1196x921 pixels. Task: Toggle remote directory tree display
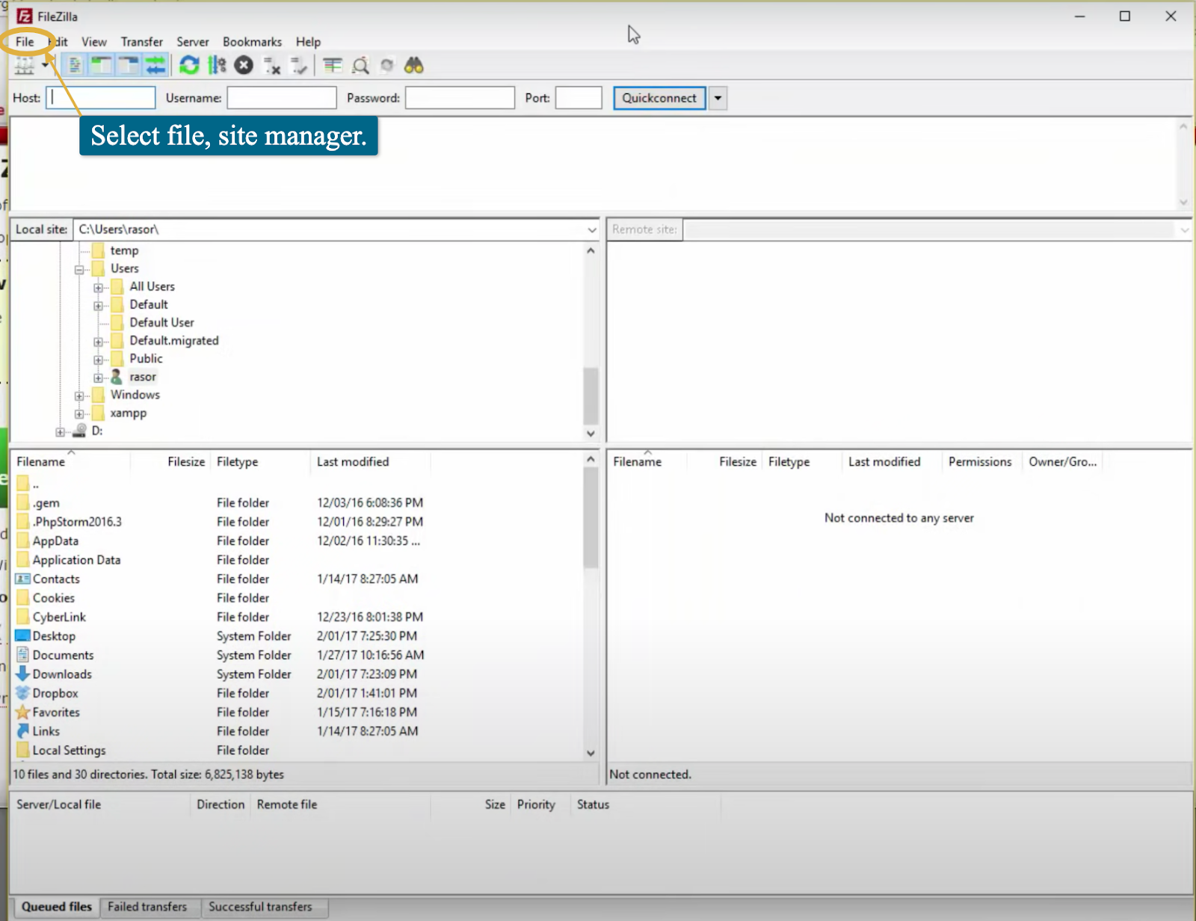tap(128, 66)
